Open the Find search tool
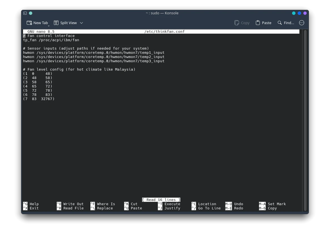The height and width of the screenshot is (238, 330). (x=286, y=23)
